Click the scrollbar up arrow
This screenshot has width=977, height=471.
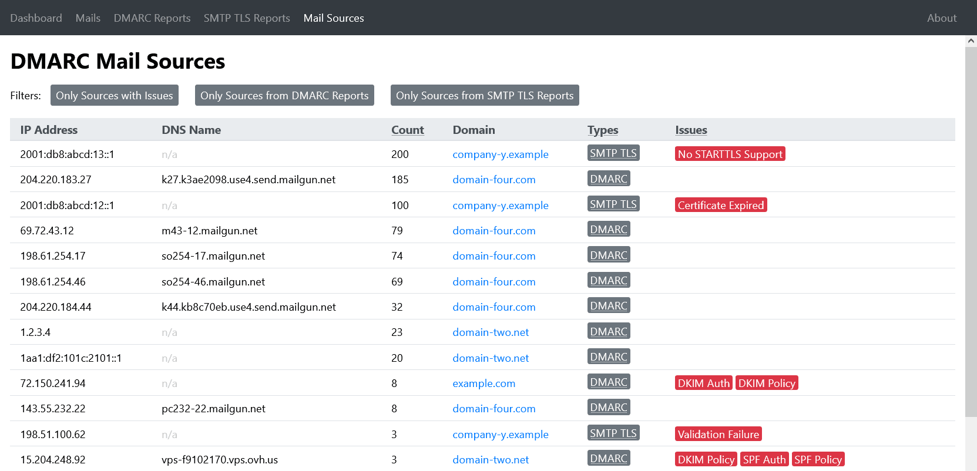[971, 41]
